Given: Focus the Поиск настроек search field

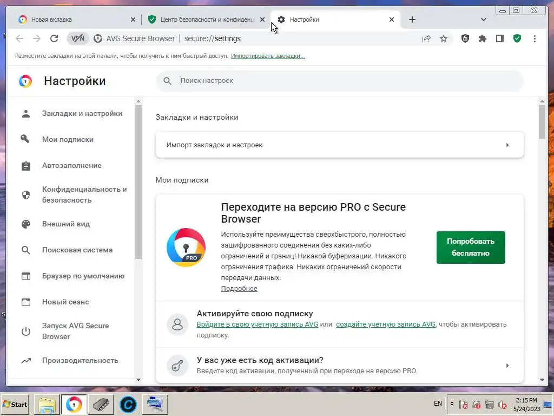Looking at the screenshot, I should point(340,81).
